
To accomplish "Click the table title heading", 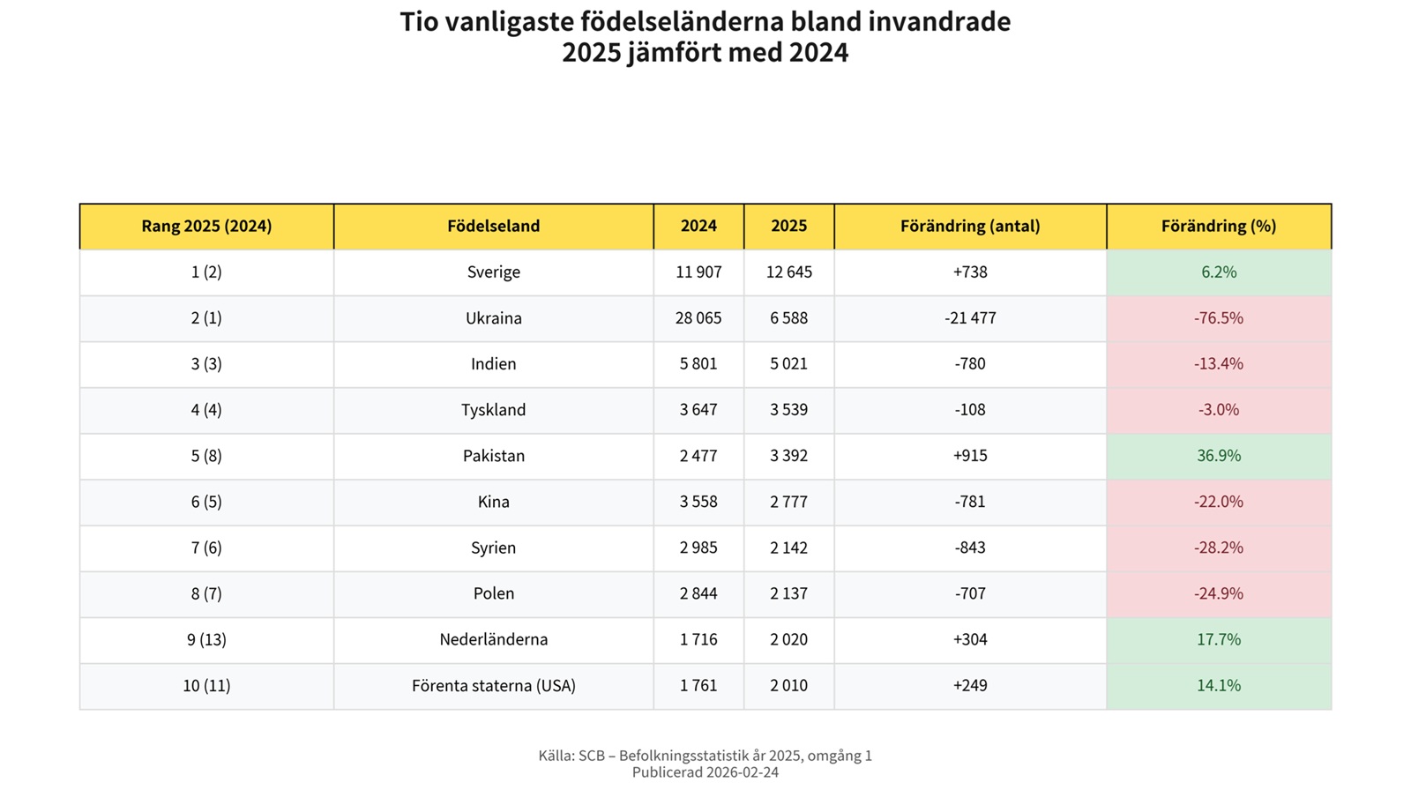I will (x=705, y=37).
